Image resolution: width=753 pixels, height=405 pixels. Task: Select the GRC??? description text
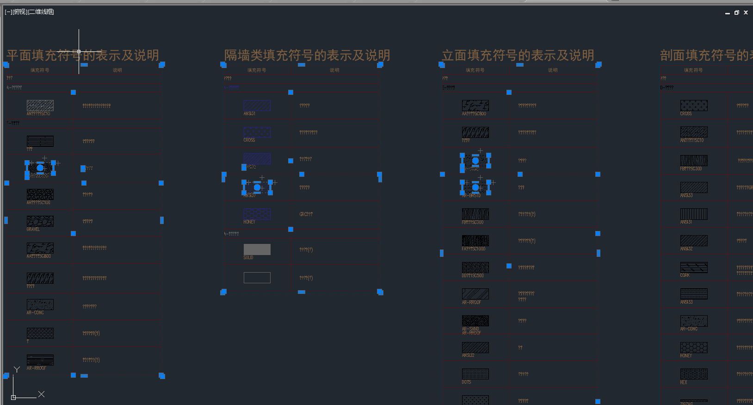pyautogui.click(x=306, y=214)
